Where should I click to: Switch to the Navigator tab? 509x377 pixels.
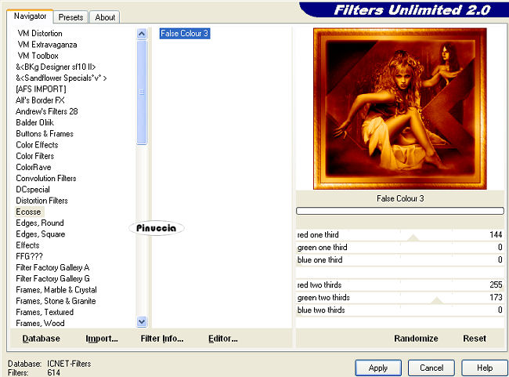(x=30, y=16)
